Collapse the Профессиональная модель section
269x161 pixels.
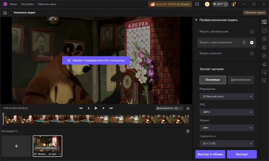[x=196, y=20]
